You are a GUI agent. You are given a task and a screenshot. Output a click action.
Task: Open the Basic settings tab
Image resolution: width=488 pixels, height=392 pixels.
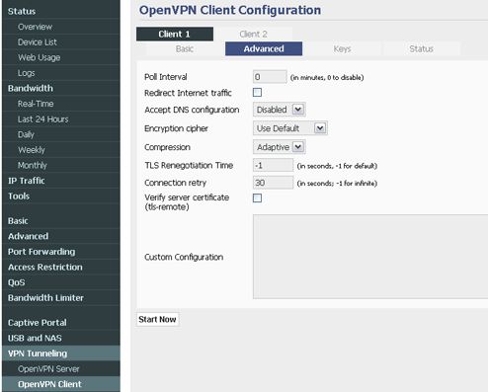(185, 48)
